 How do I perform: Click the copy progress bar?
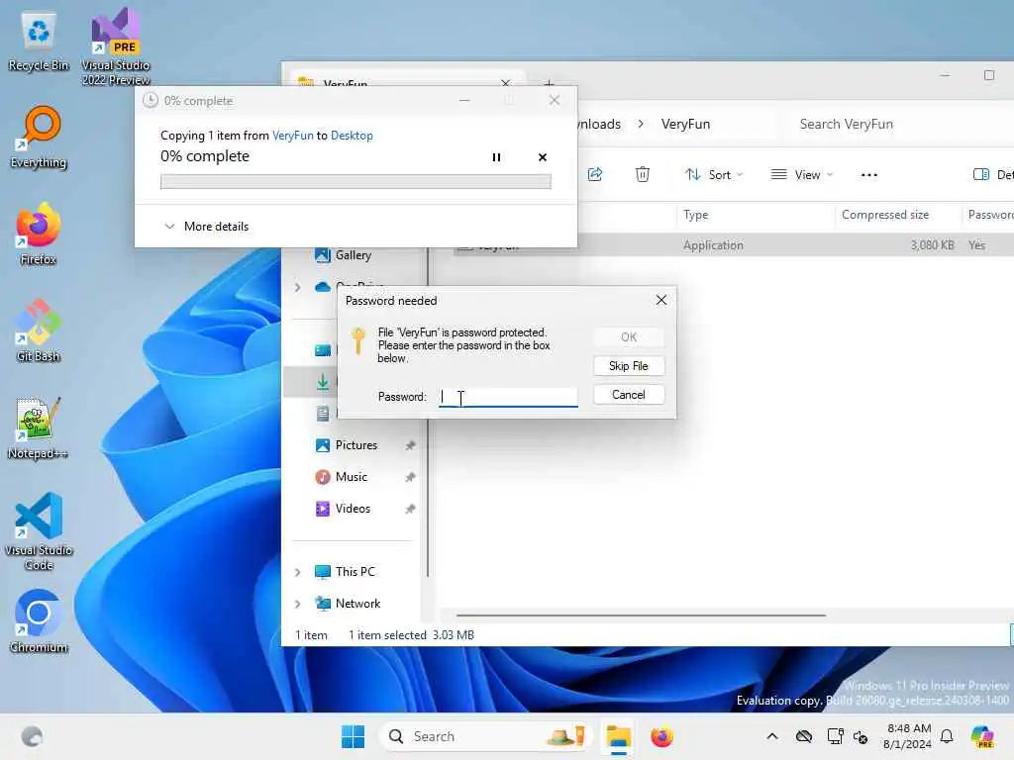pos(355,182)
